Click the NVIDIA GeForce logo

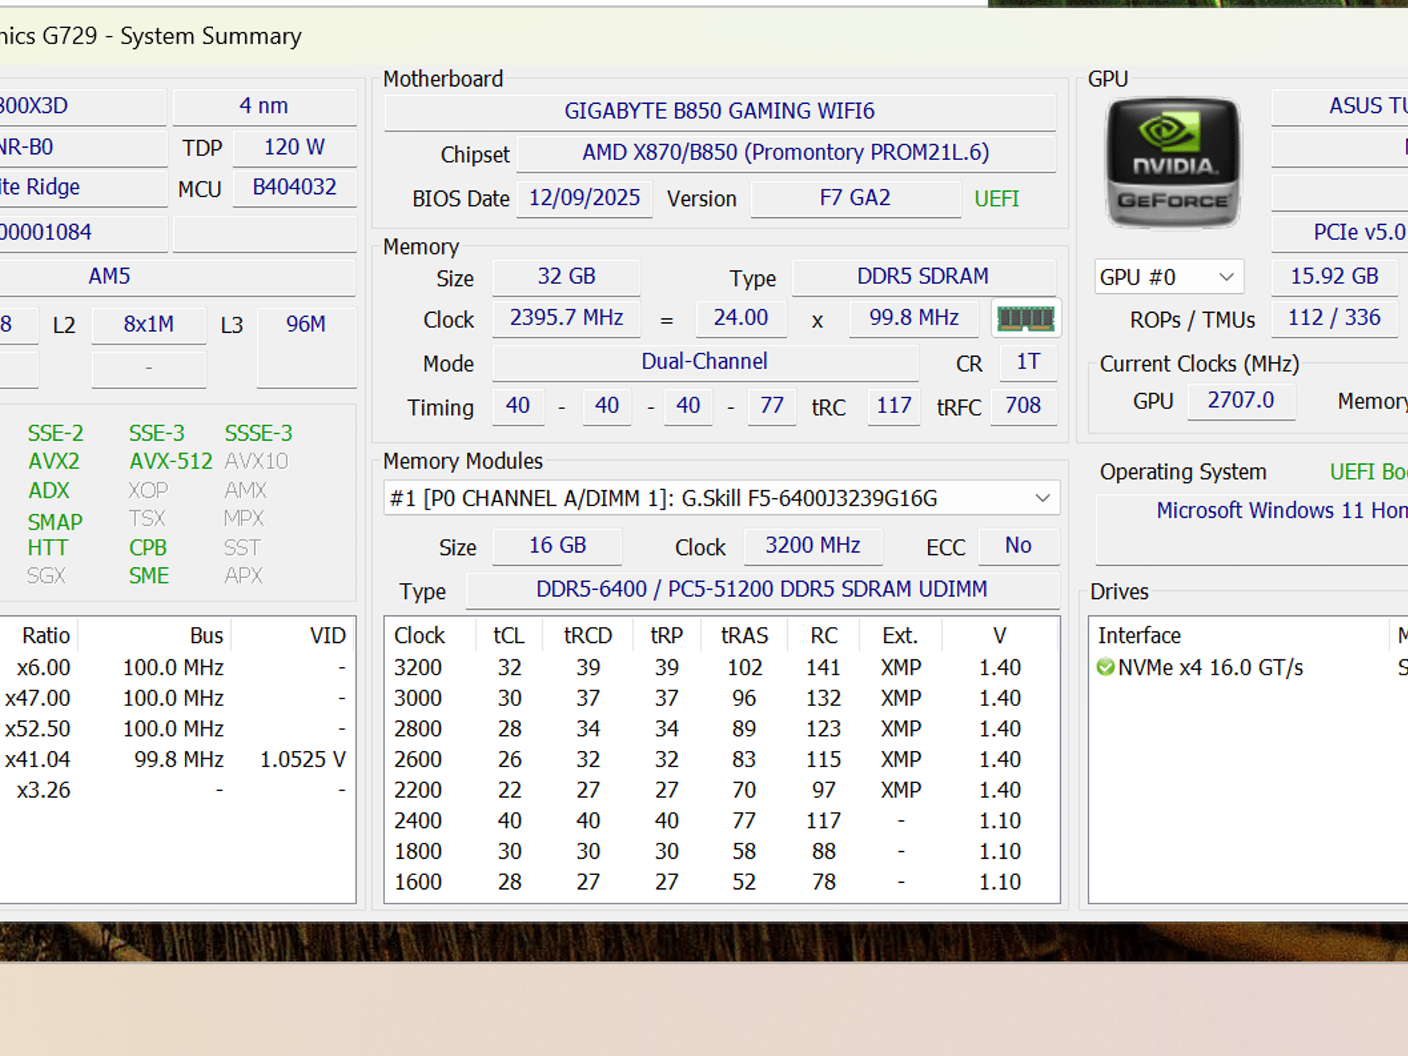[x=1173, y=164]
